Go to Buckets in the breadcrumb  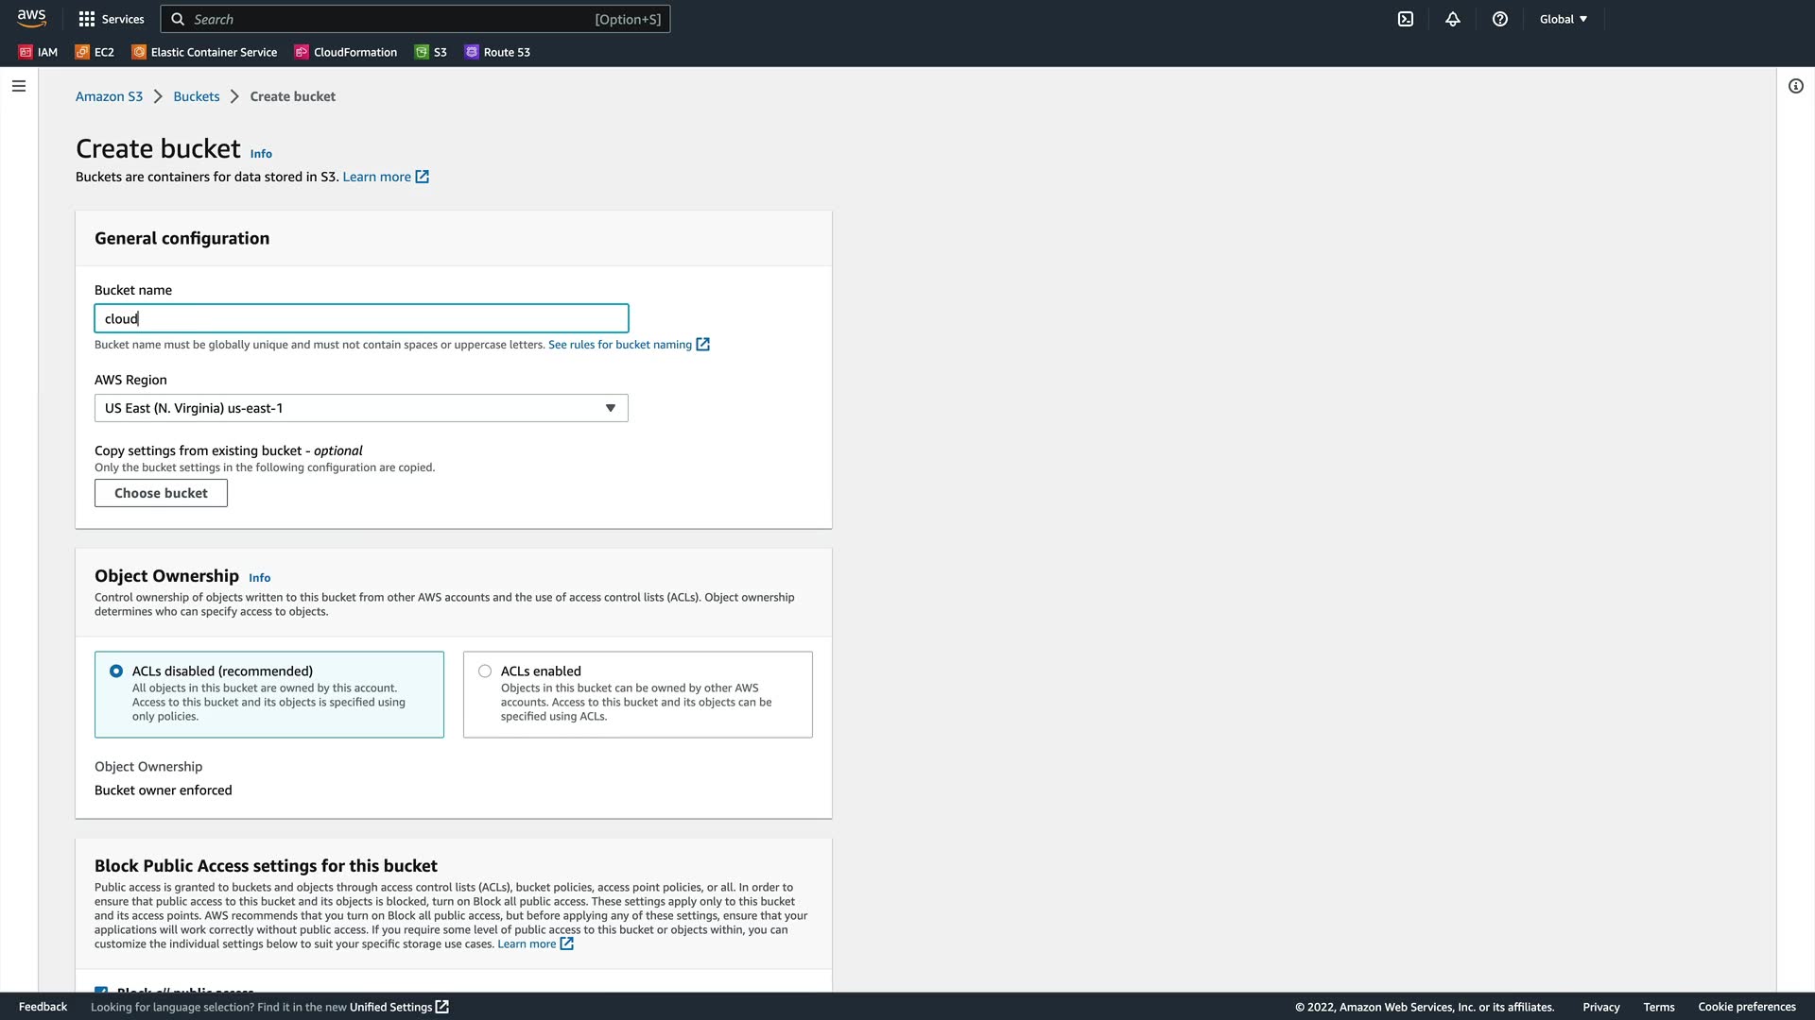click(x=197, y=96)
